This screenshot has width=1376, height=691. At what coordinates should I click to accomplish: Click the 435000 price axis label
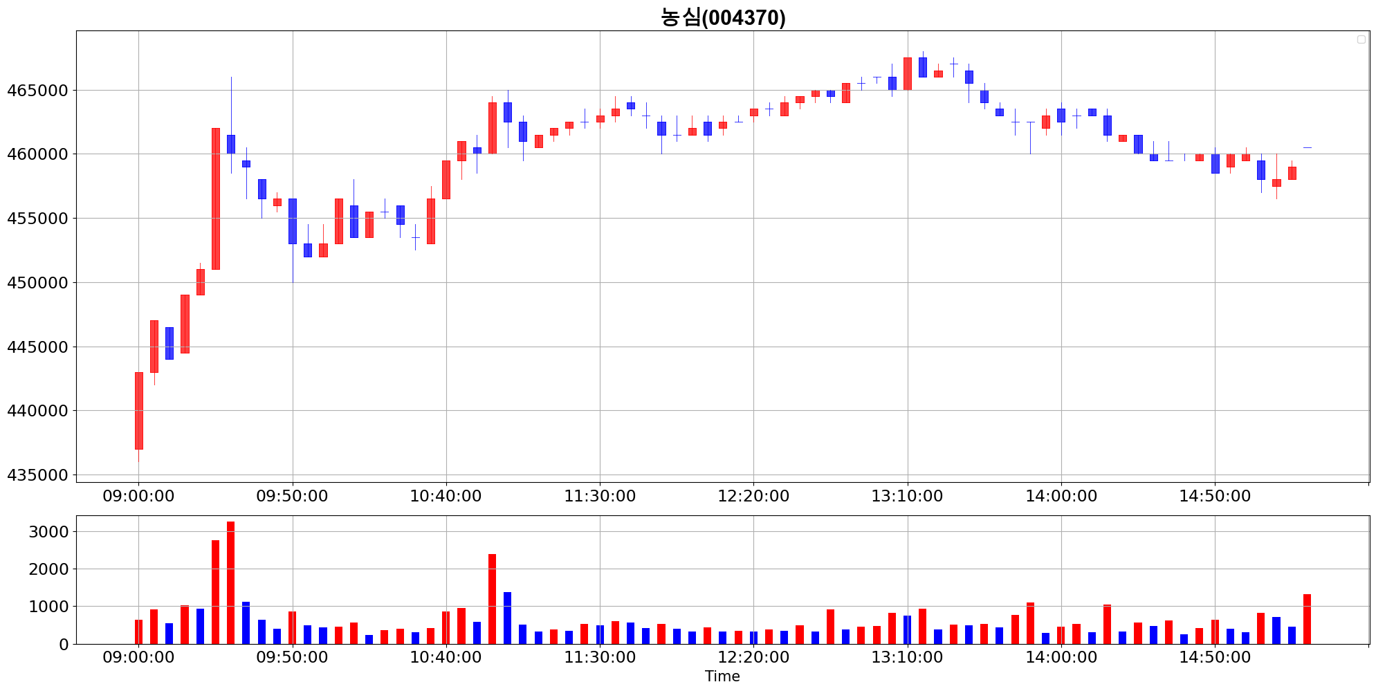point(37,475)
